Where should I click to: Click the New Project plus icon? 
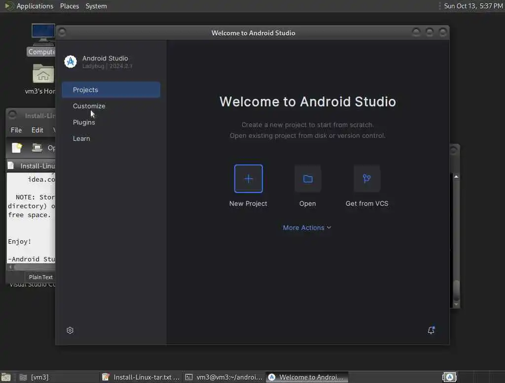pyautogui.click(x=249, y=179)
